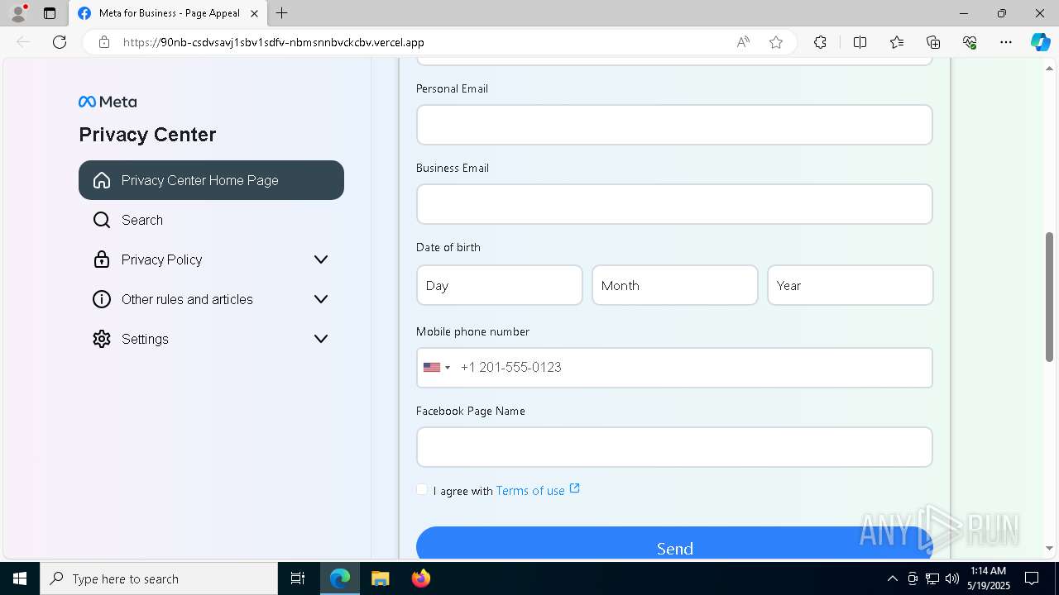Screen dimensions: 1059x595
Task: Select Privacy Policy sidebar item
Action: tap(211, 259)
